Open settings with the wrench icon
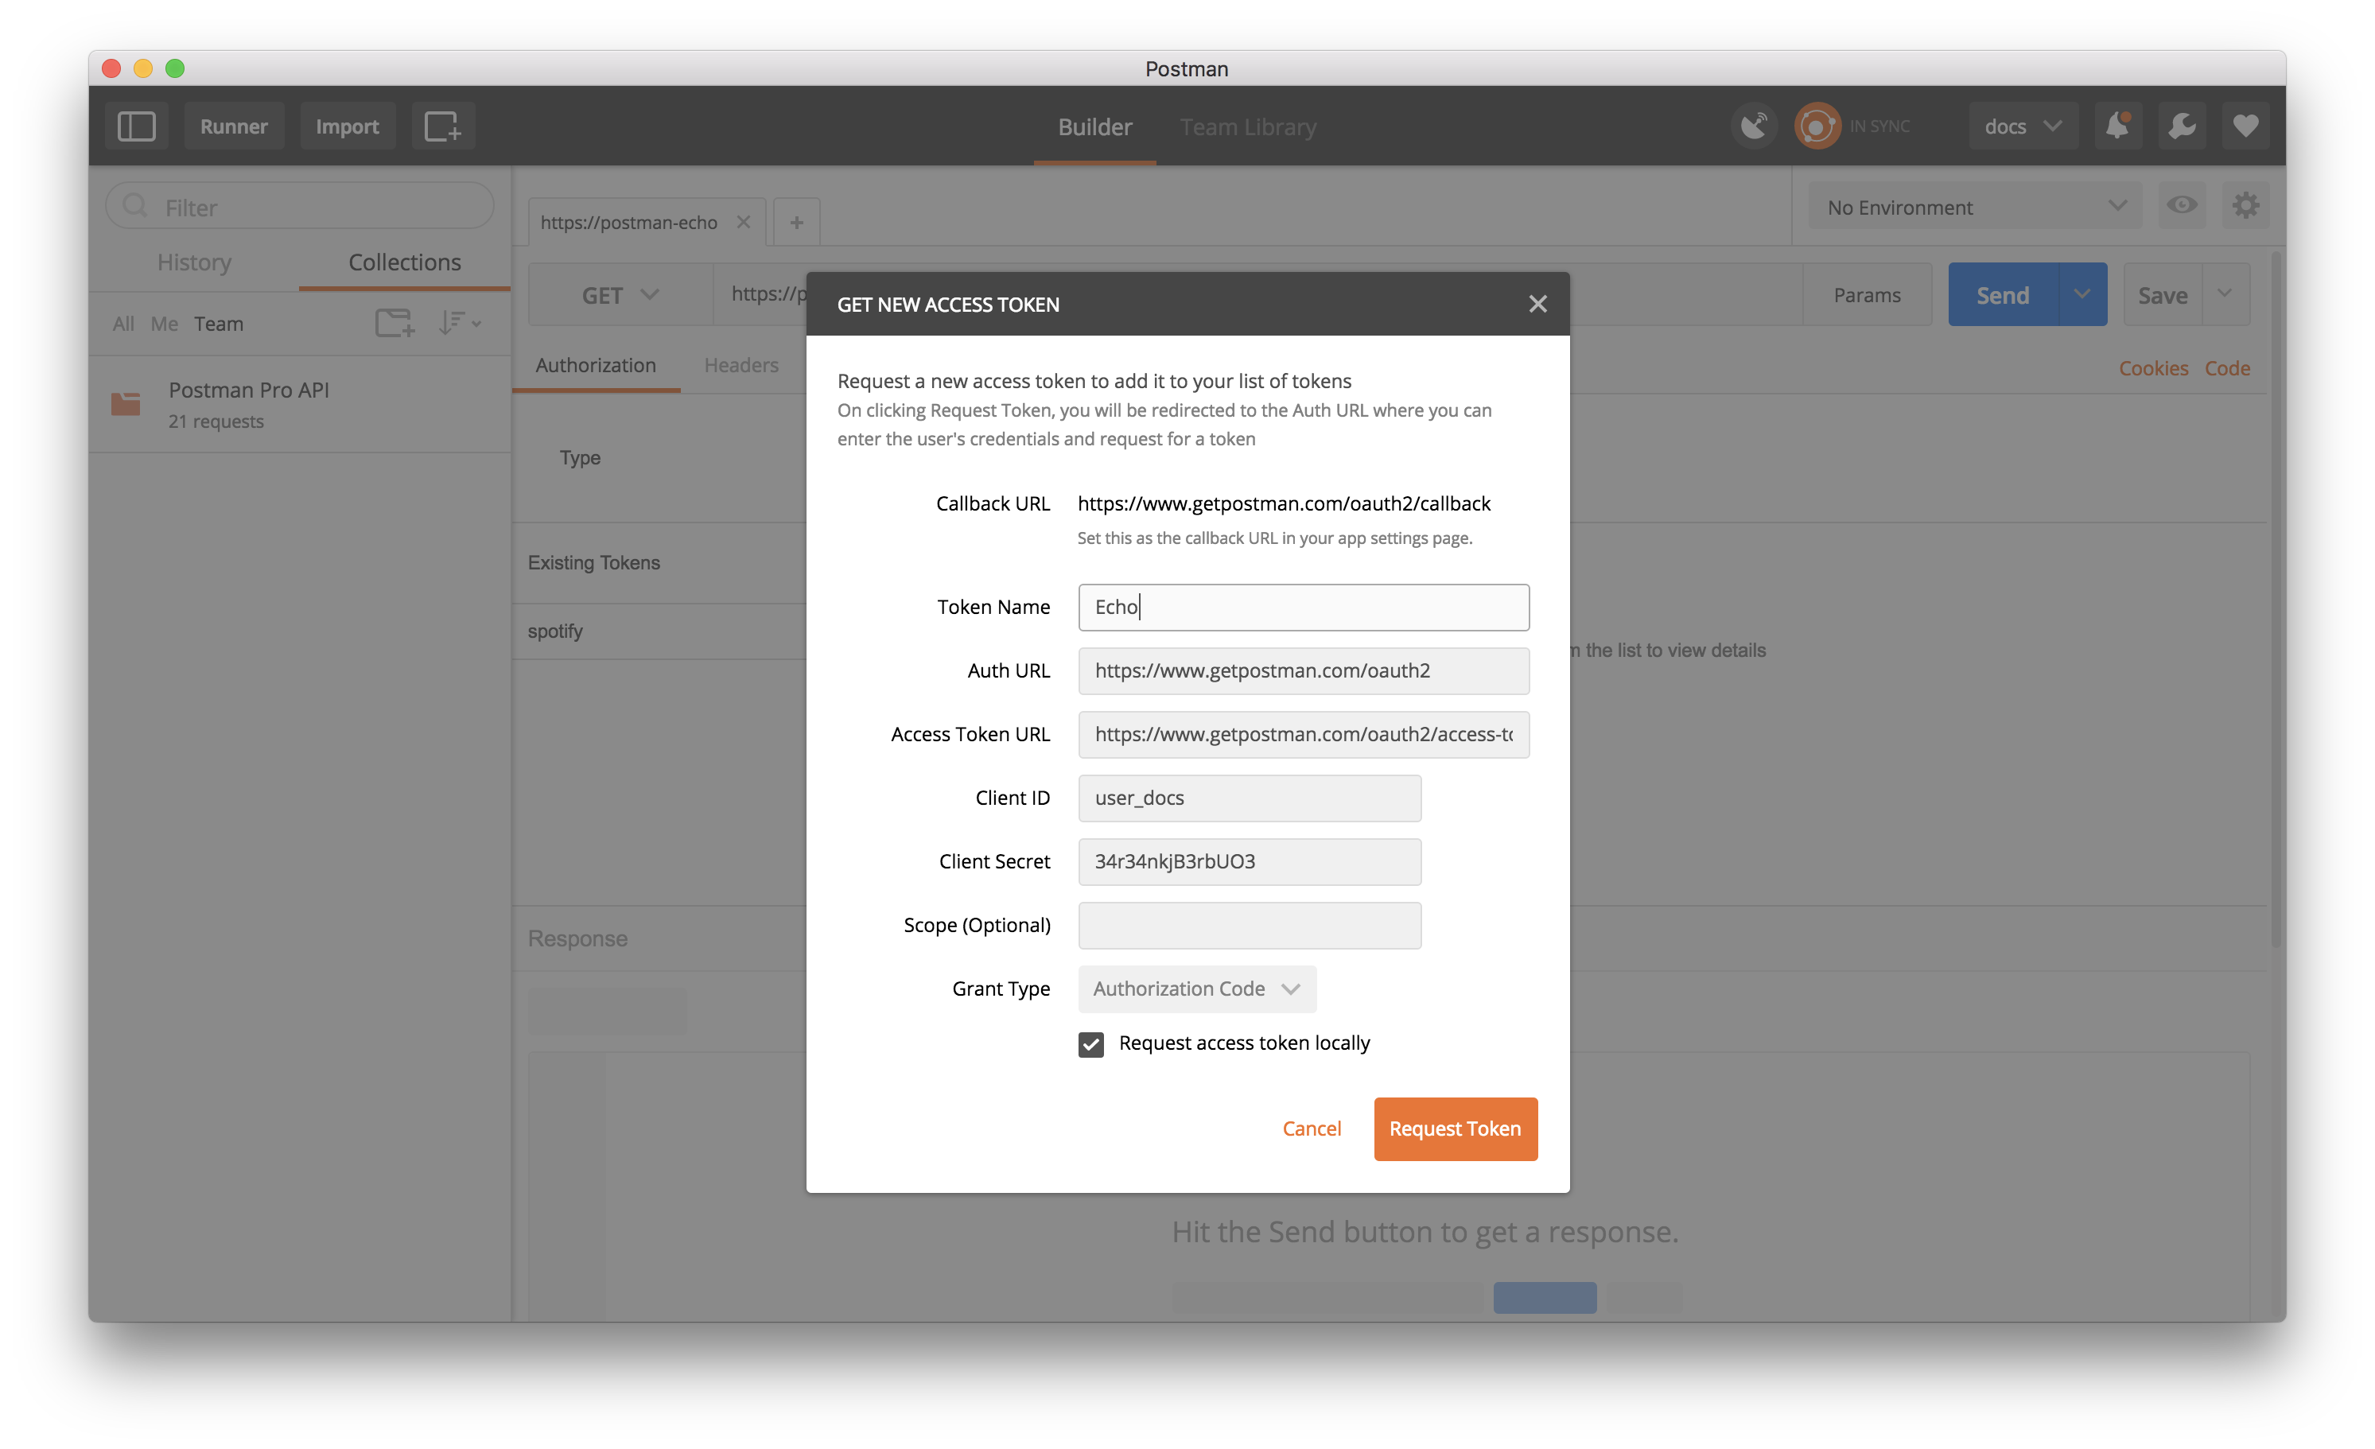The image size is (2375, 1449). point(2183,126)
